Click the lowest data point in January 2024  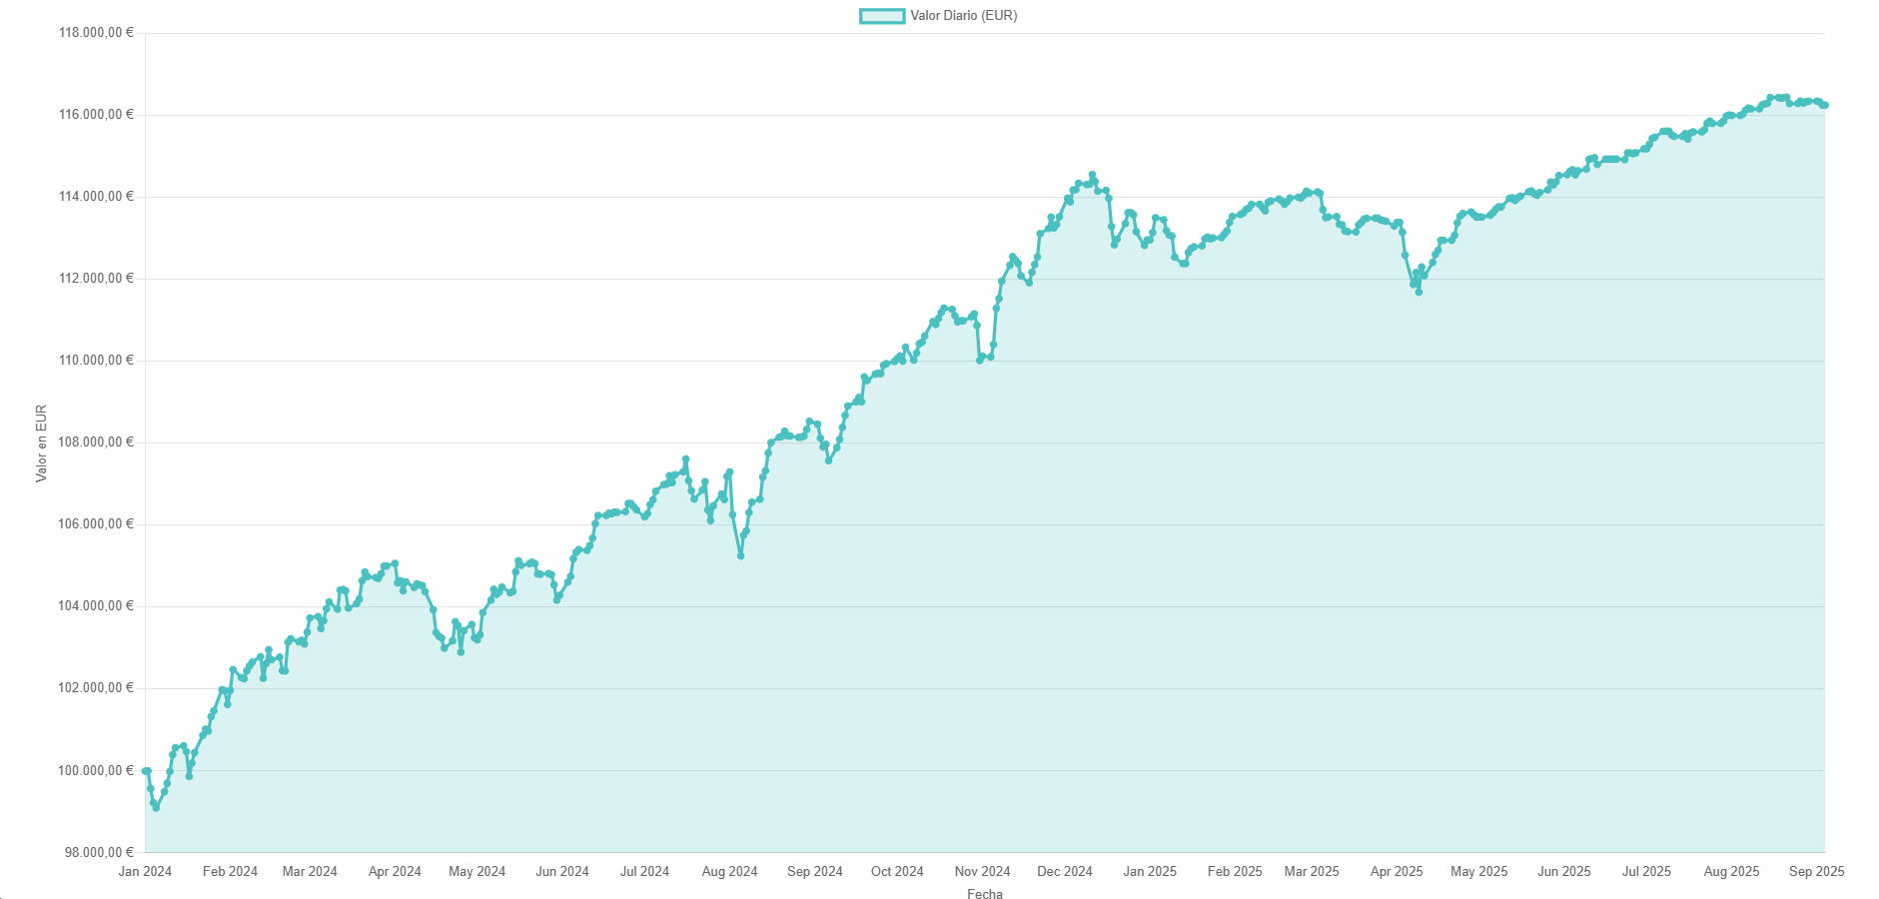156,807
